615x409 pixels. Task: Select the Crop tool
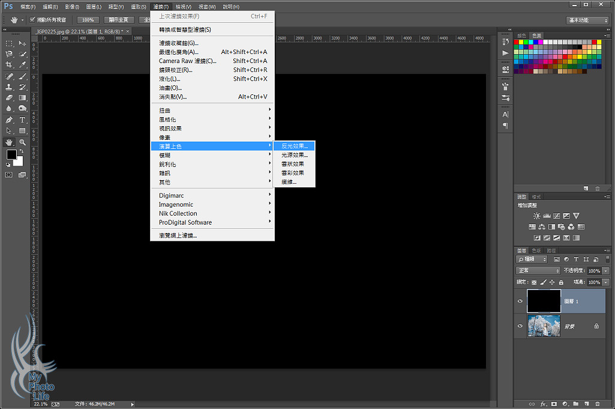coord(9,65)
